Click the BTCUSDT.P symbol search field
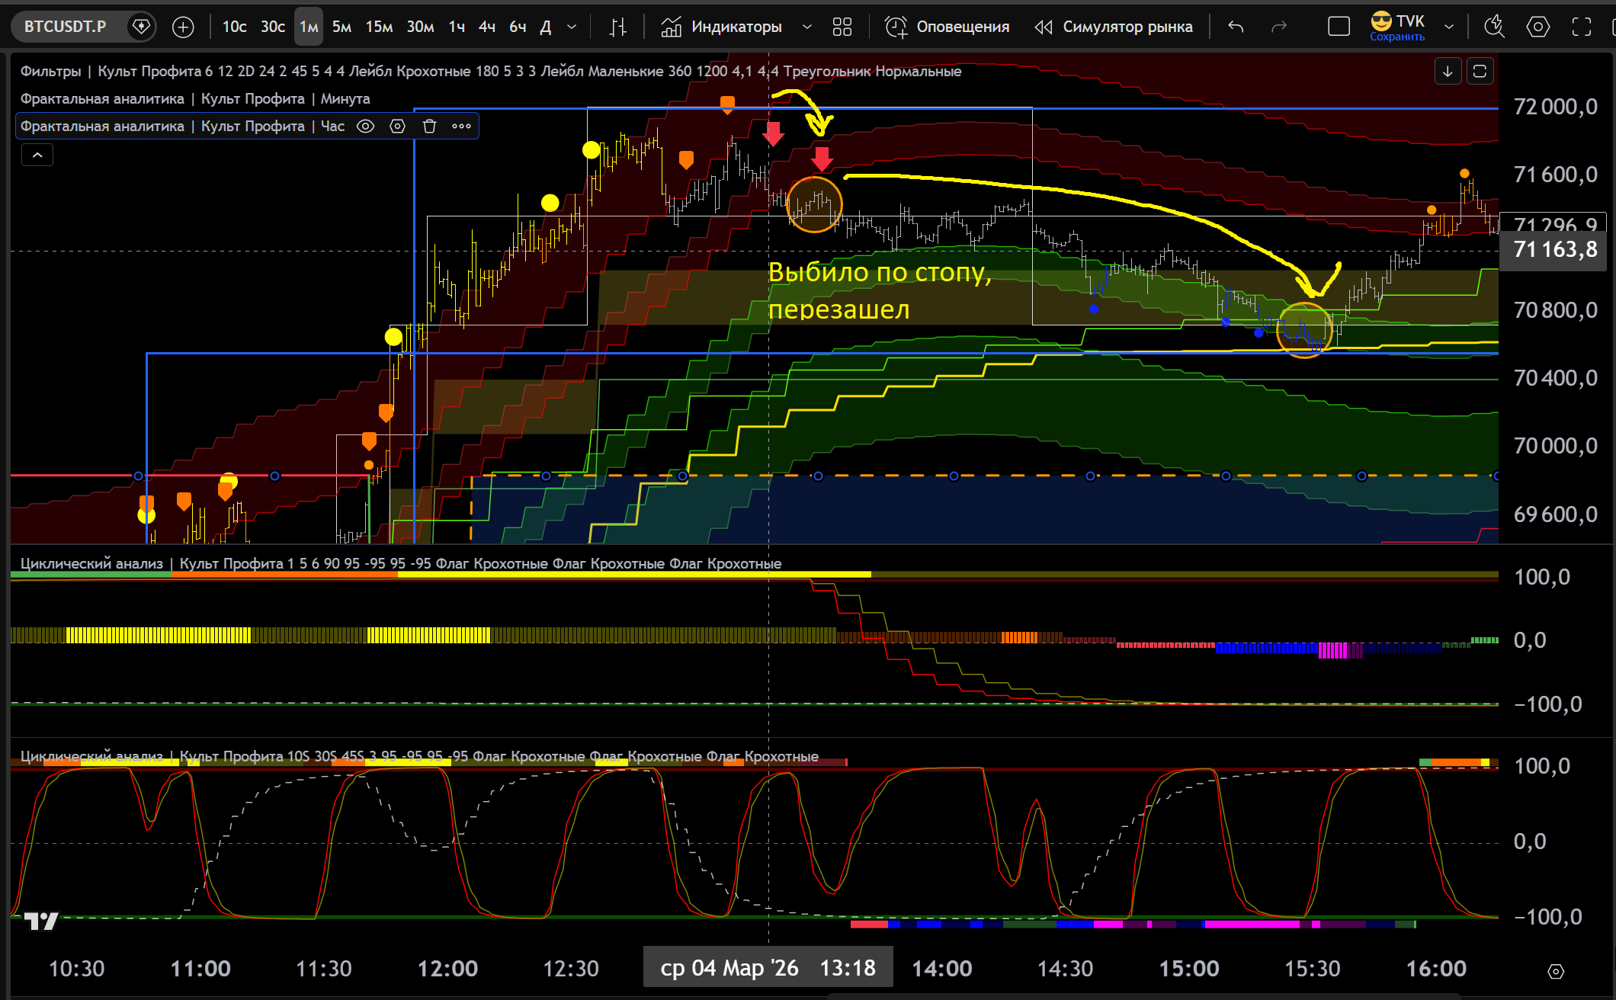Viewport: 1616px width, 1000px height. tap(66, 27)
